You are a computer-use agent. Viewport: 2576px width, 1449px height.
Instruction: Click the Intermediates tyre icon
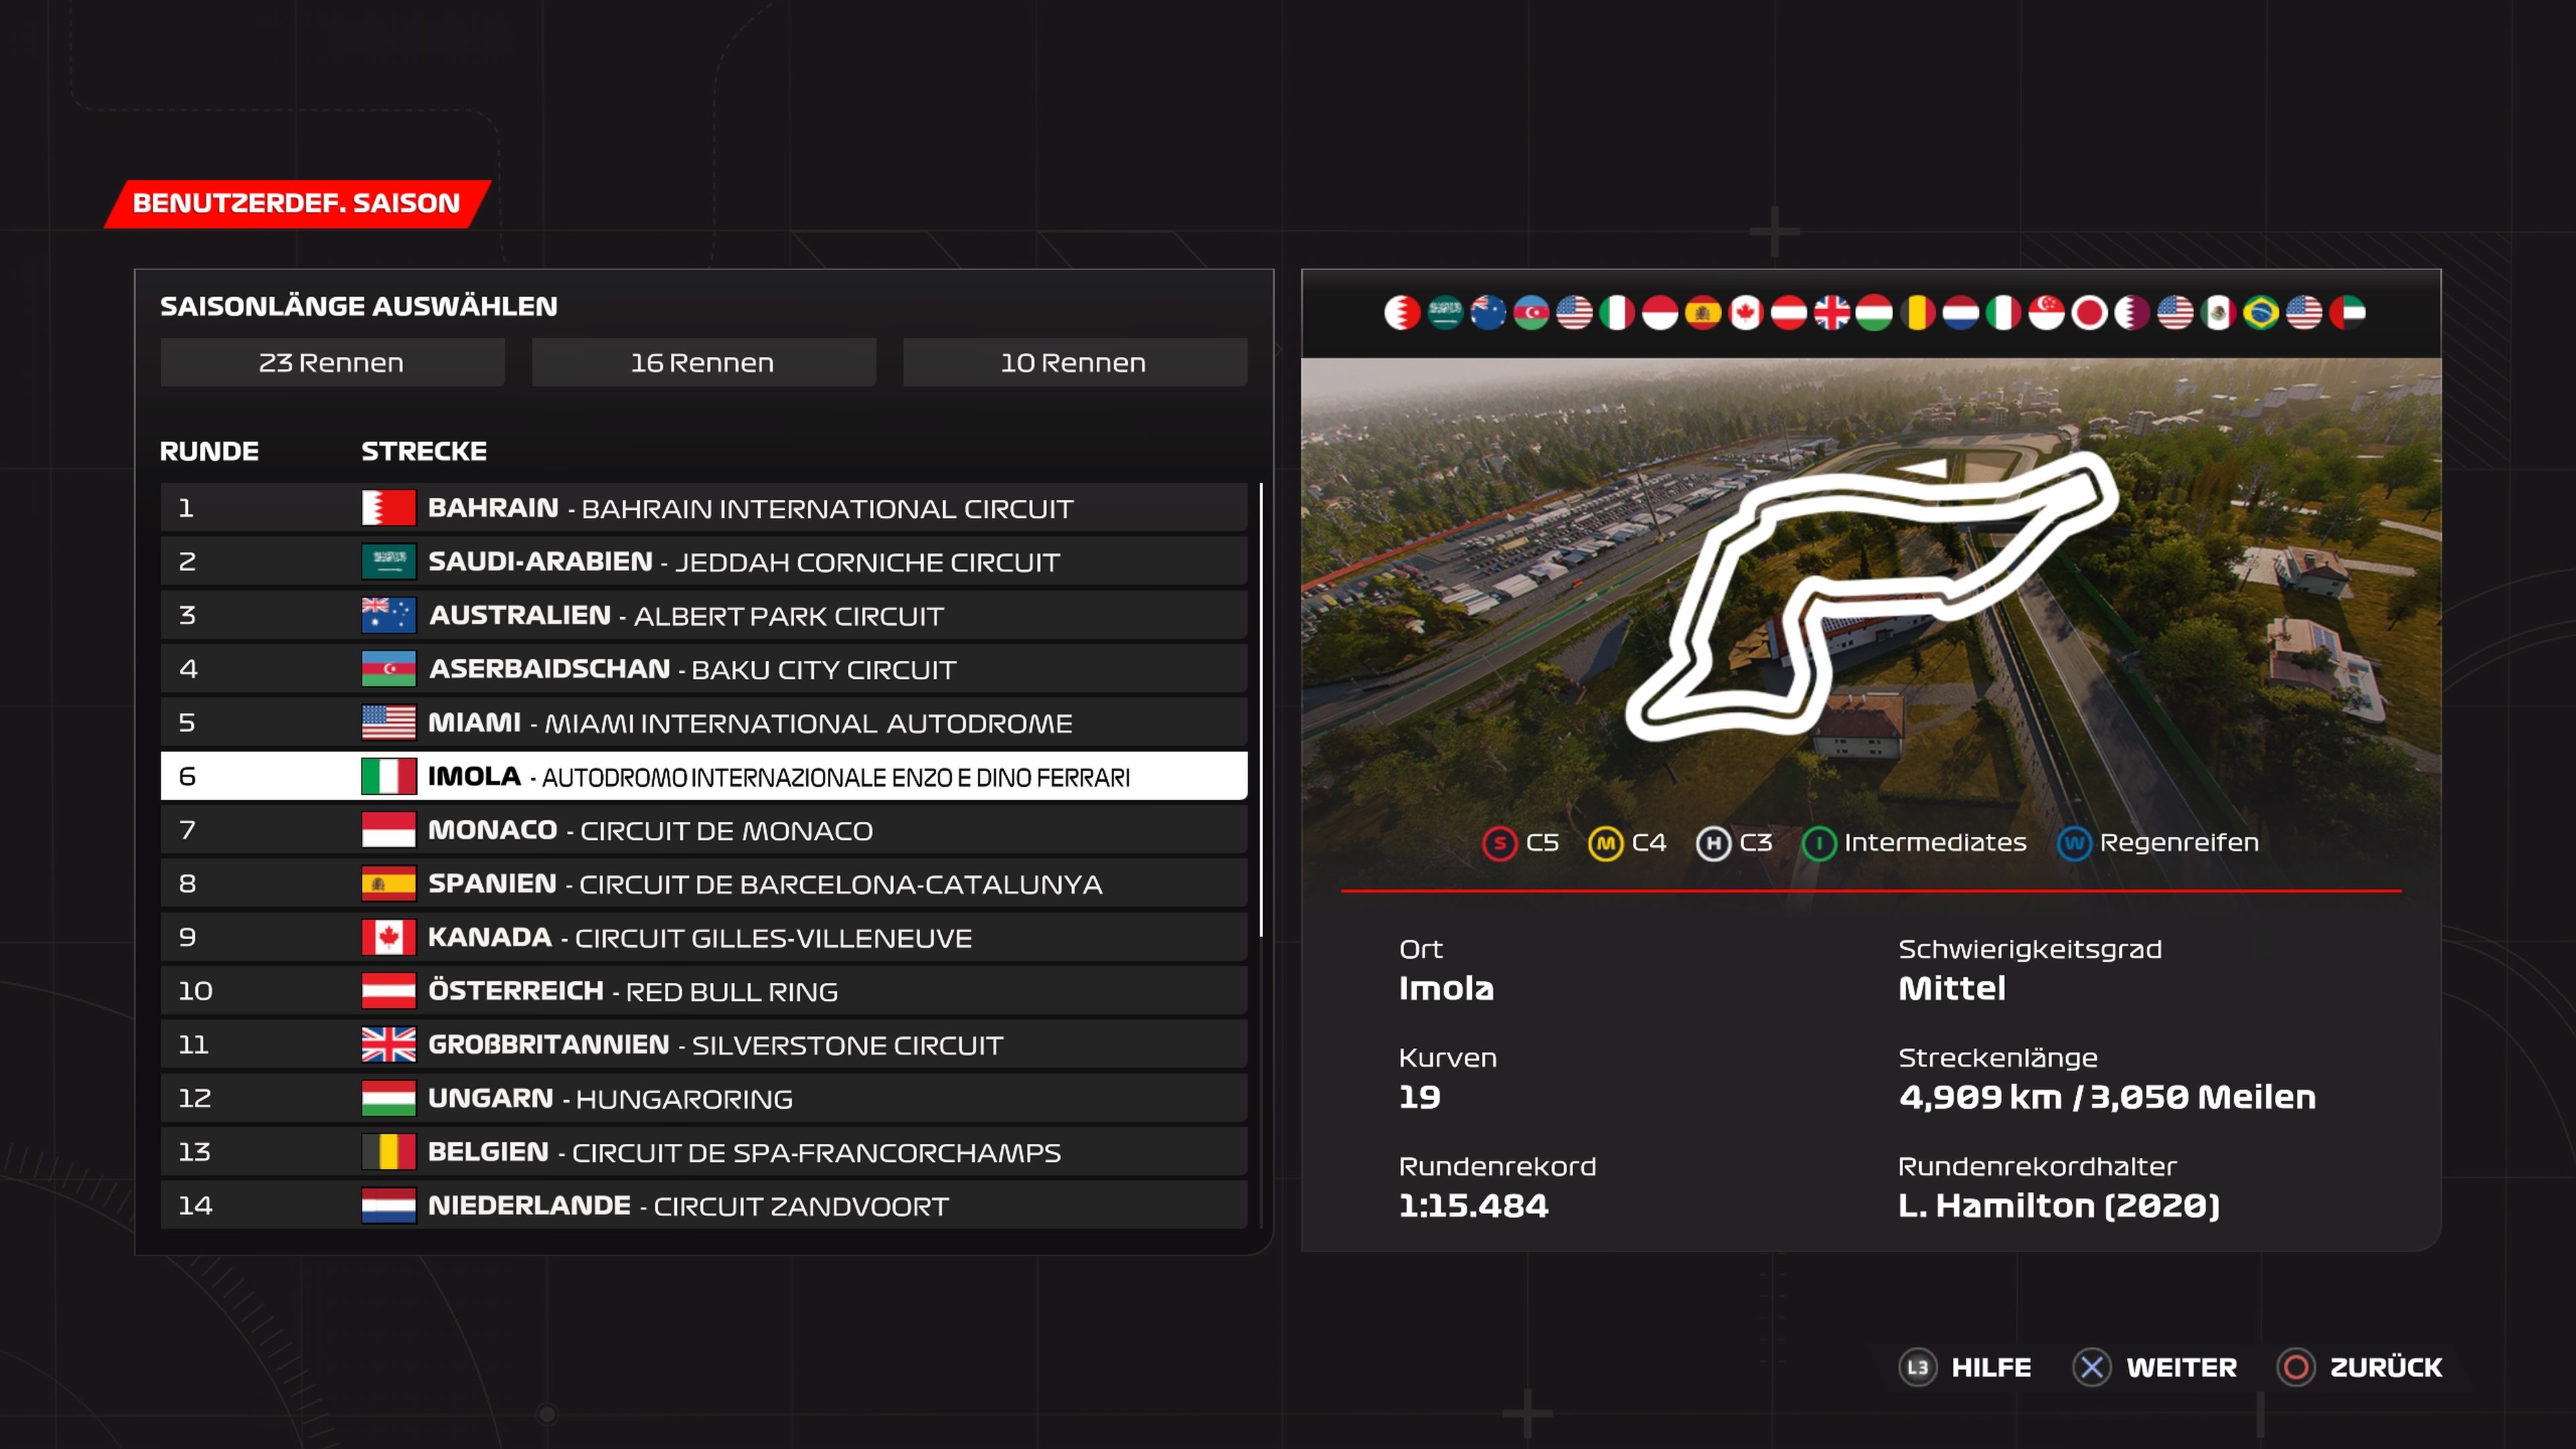click(1818, 843)
